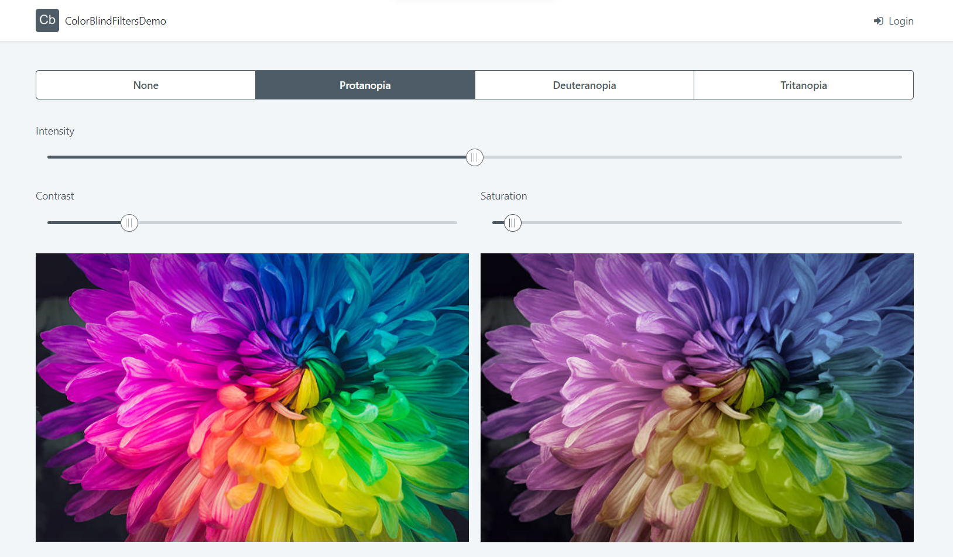
Task: Click the original colorful flower image
Action: pyautogui.click(x=252, y=397)
